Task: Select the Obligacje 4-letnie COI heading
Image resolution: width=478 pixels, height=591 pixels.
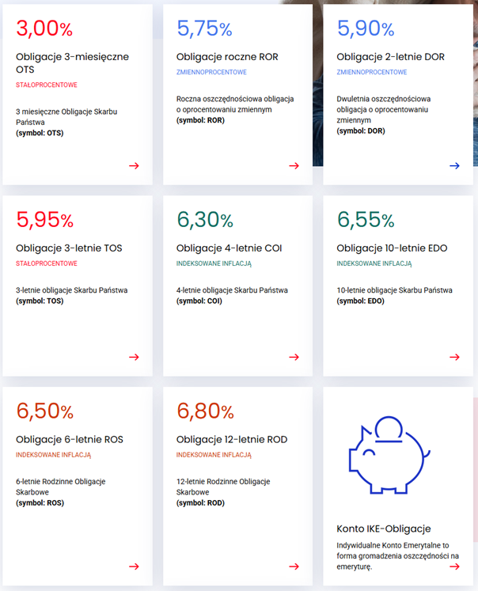Action: tap(229, 248)
